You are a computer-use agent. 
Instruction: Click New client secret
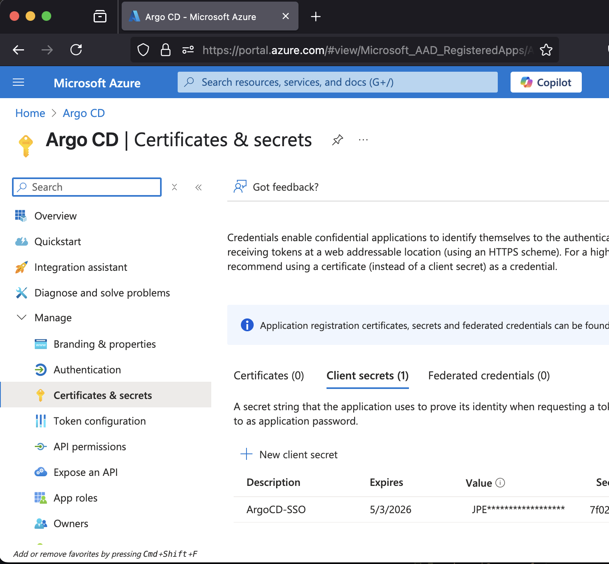click(x=289, y=455)
